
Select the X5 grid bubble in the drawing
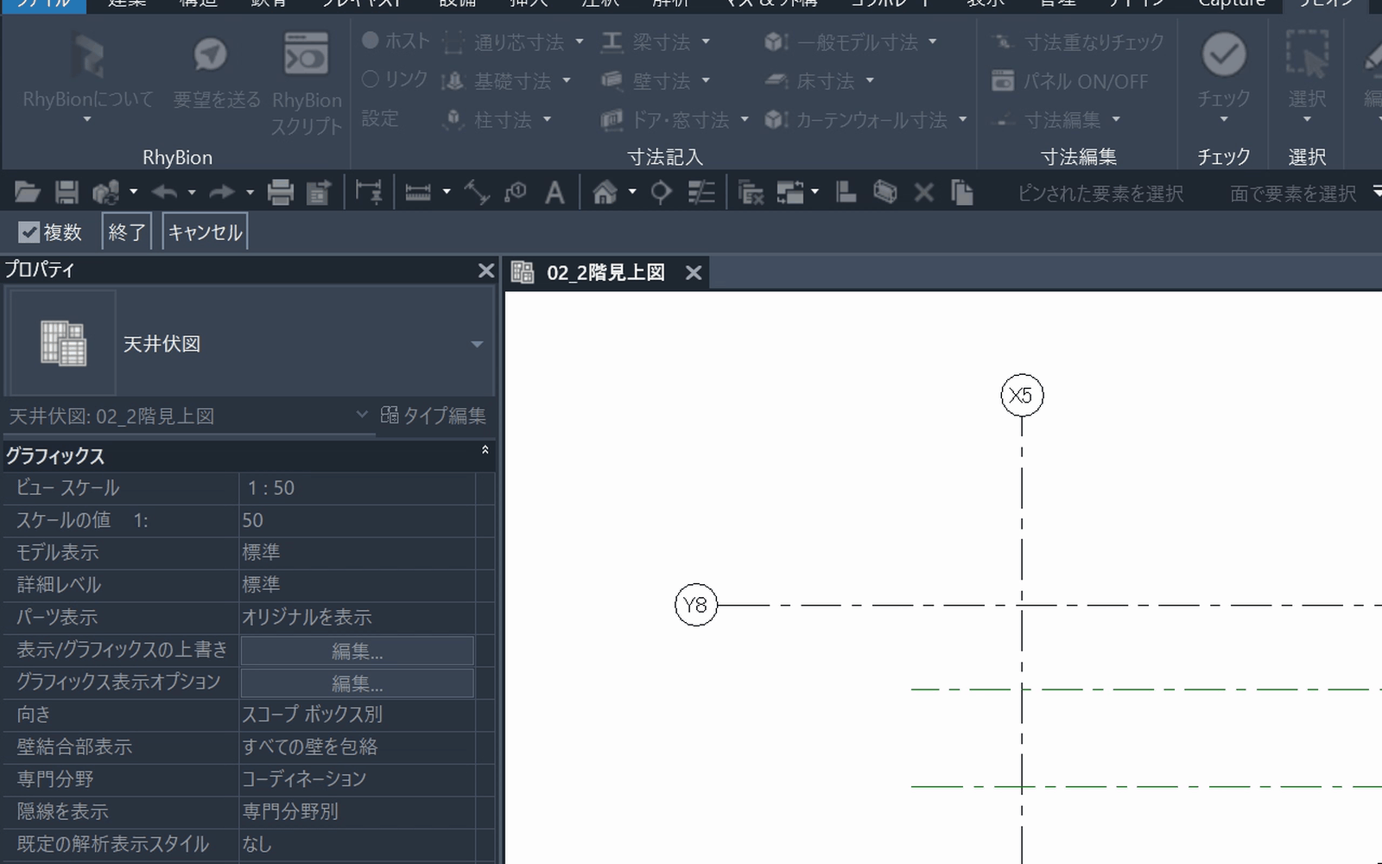[x=1022, y=396]
